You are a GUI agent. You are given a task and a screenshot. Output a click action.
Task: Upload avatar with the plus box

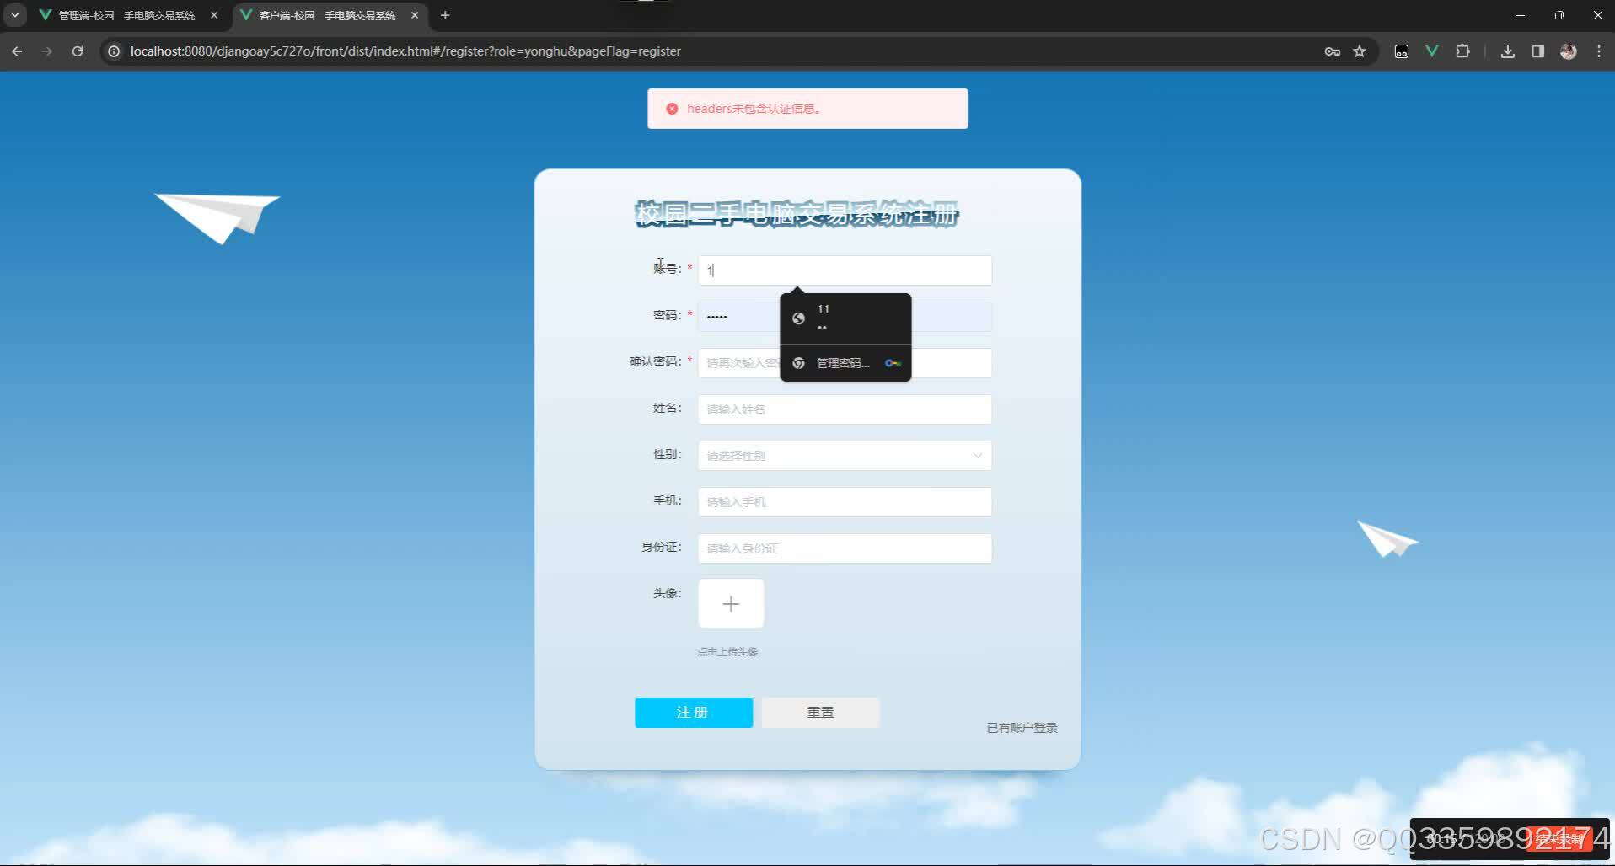(731, 603)
